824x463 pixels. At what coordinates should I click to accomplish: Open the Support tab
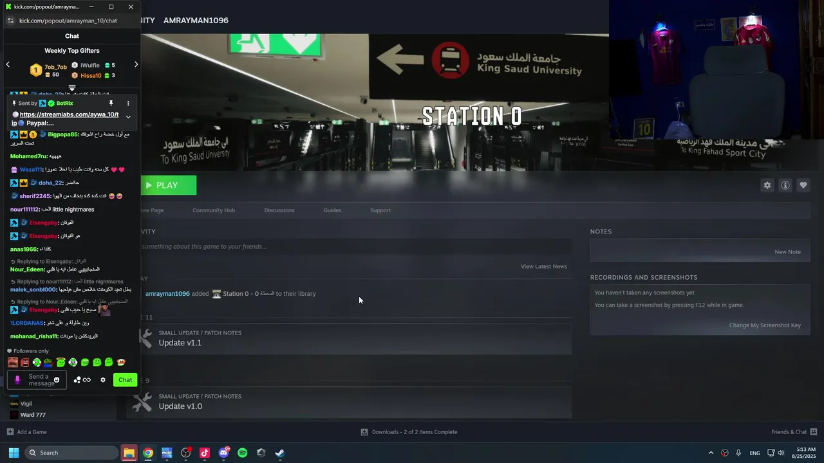click(380, 210)
